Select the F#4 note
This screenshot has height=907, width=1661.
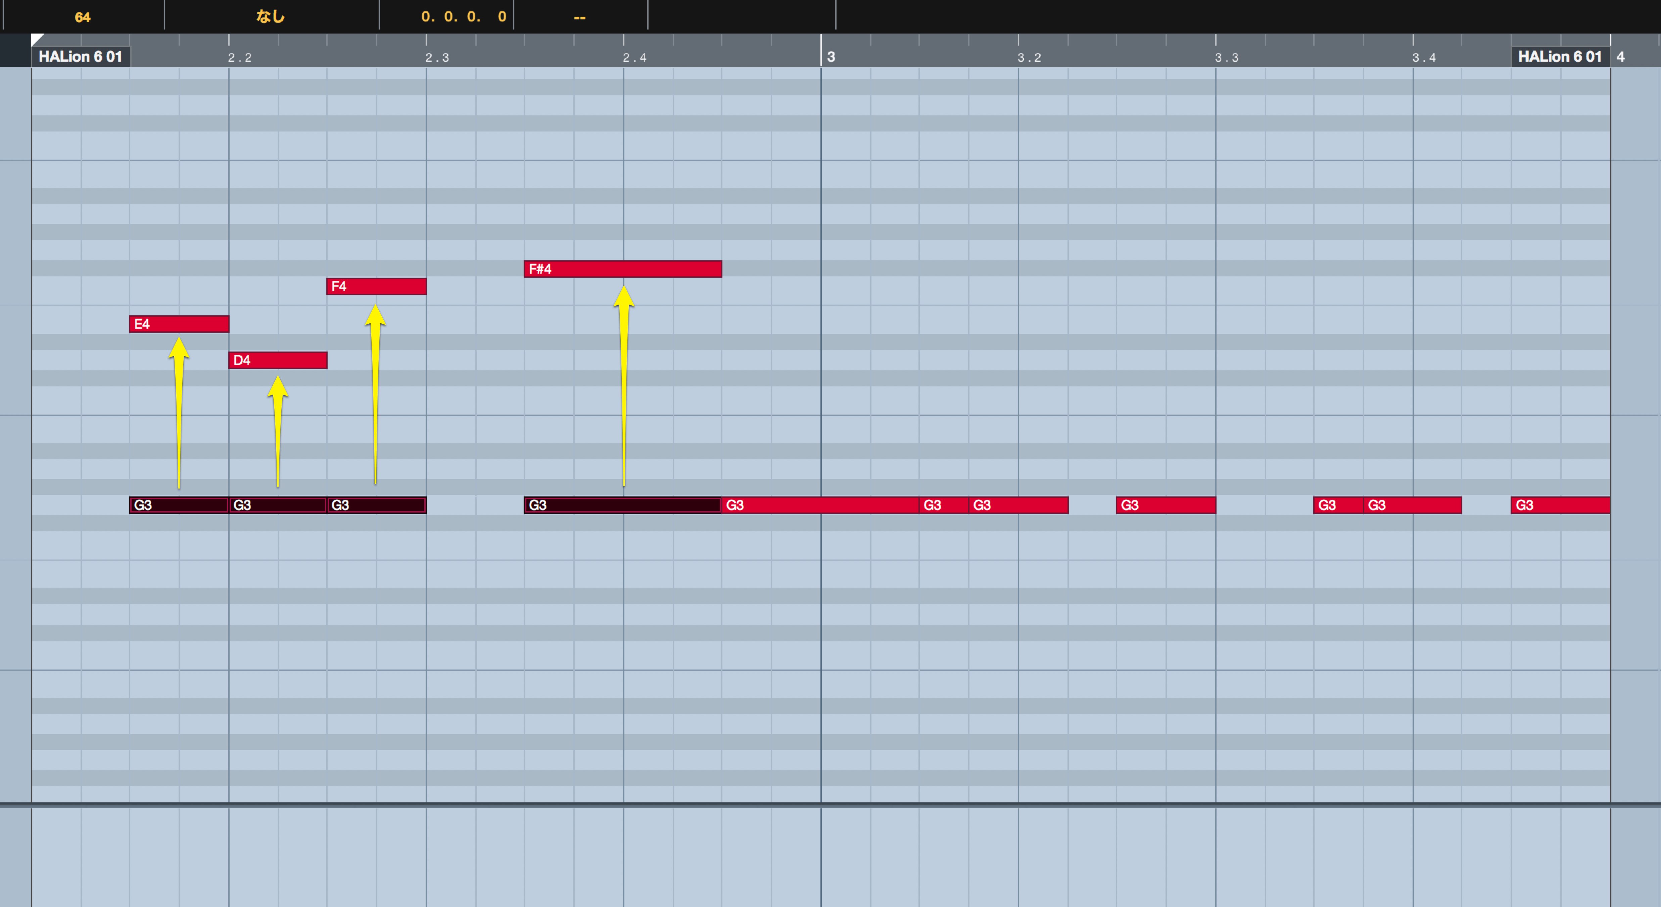(623, 269)
